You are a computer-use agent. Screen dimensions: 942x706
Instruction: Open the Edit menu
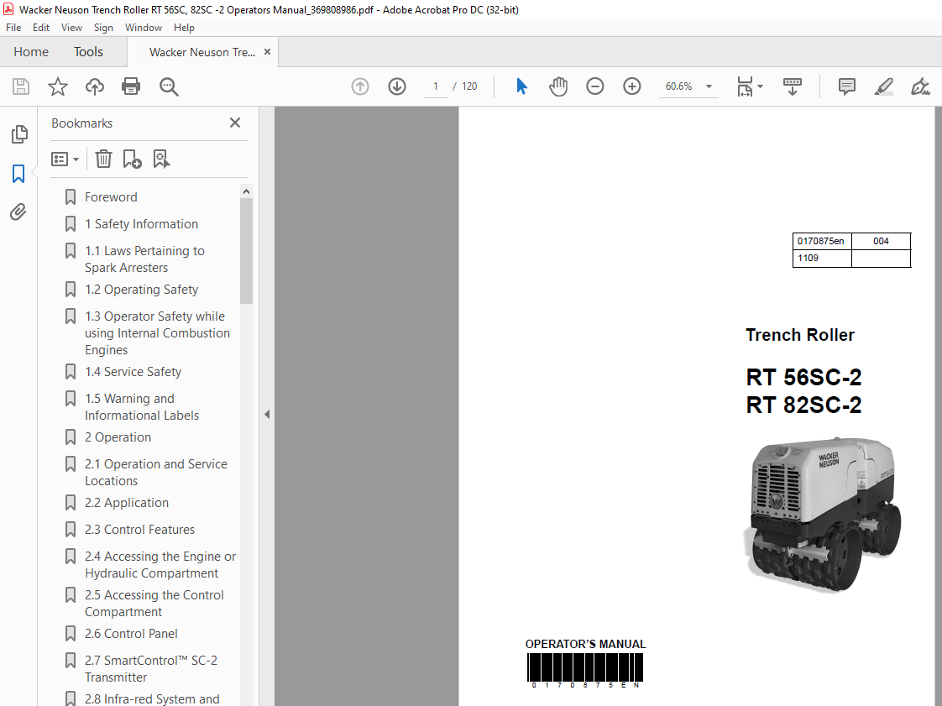click(41, 28)
